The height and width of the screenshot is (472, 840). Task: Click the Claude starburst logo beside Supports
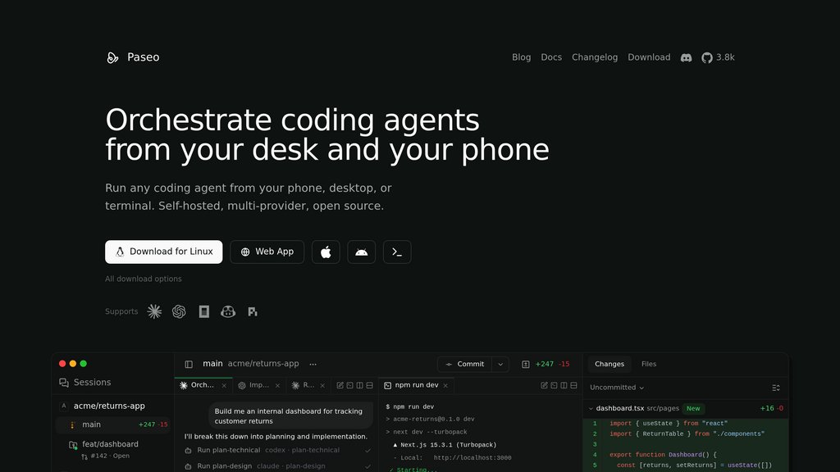154,311
